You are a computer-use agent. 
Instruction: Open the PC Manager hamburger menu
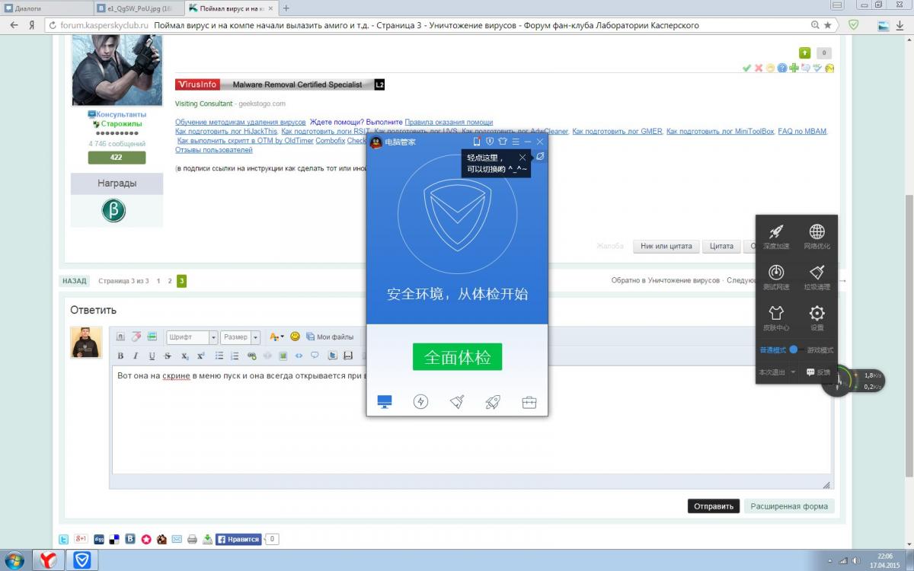(x=516, y=142)
